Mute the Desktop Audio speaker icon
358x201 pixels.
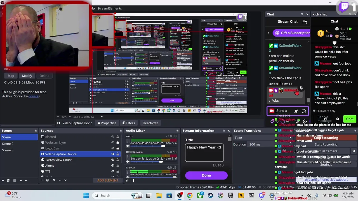(128, 162)
